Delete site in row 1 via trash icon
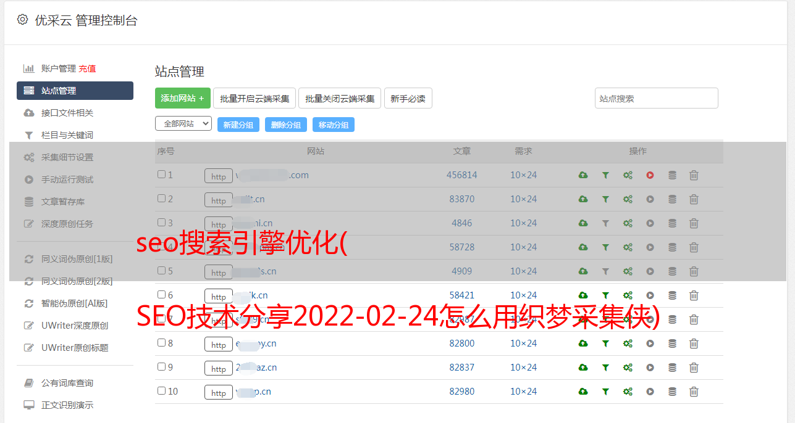 click(694, 175)
